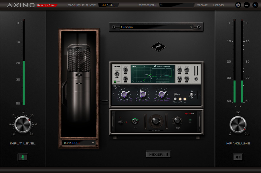Click the AXINO logo
Image resolution: width=261 pixels, height=173 pixels.
(21, 5)
